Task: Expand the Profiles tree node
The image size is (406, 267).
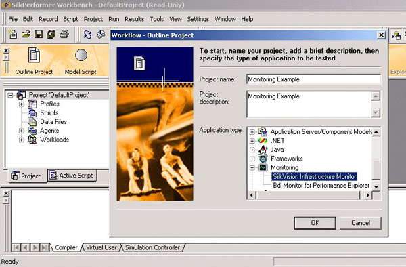Action: coord(22,104)
